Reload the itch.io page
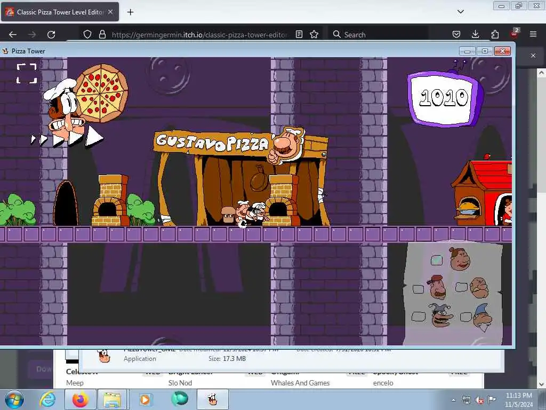The image size is (546, 410). [51, 35]
